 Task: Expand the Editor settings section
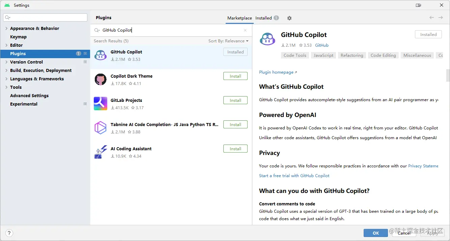pos(6,45)
